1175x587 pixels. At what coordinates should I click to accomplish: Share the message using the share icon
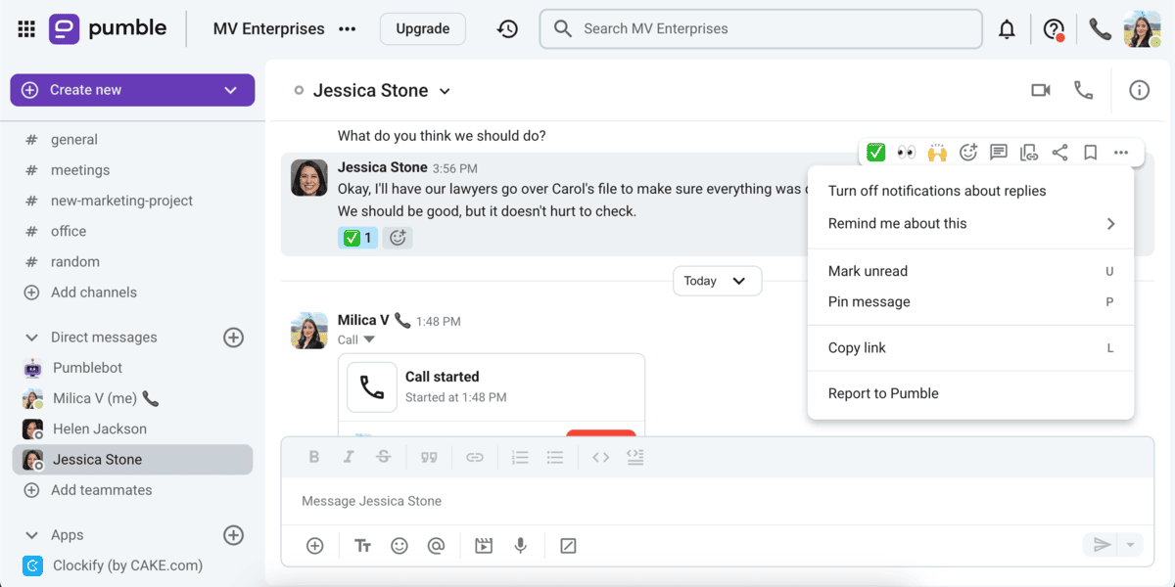pos(1059,153)
